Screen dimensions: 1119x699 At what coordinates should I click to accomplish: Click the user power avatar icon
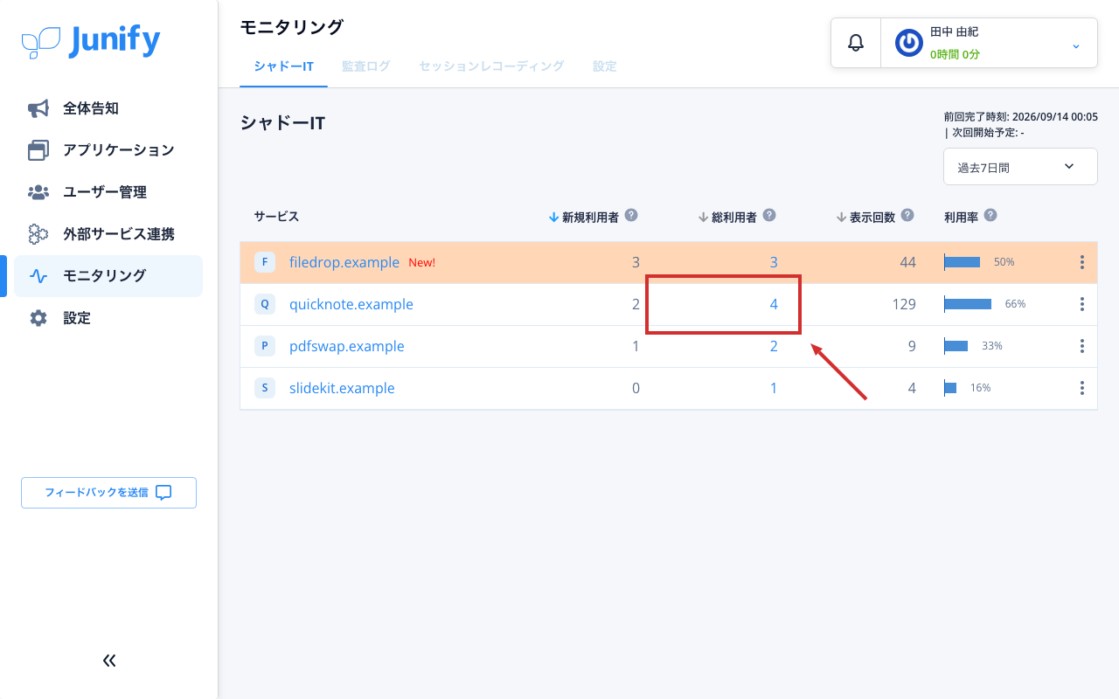909,43
